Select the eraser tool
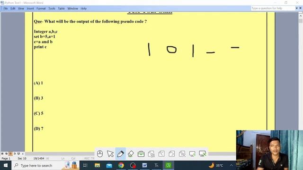The height and width of the screenshot is (170, 303). tap(131, 154)
